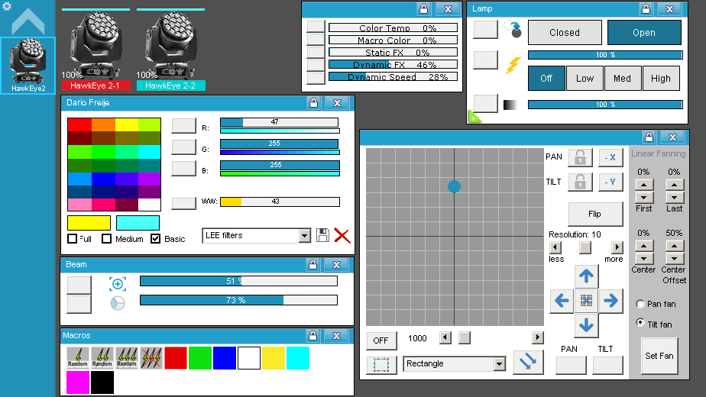Pick the magenta macro color swatch
The image size is (706, 397).
[77, 382]
